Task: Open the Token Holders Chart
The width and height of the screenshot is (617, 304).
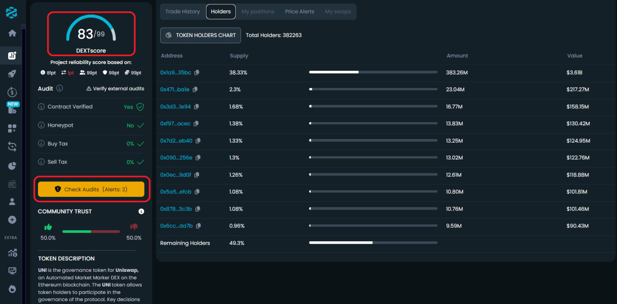Action: pyautogui.click(x=200, y=35)
